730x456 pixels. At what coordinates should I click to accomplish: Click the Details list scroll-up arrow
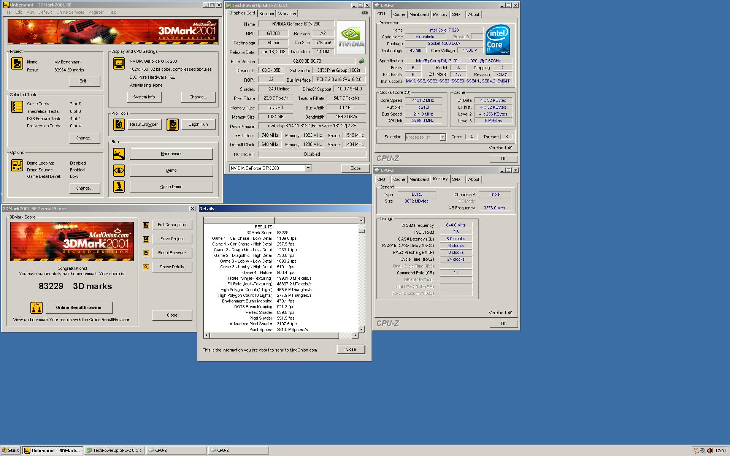362,220
